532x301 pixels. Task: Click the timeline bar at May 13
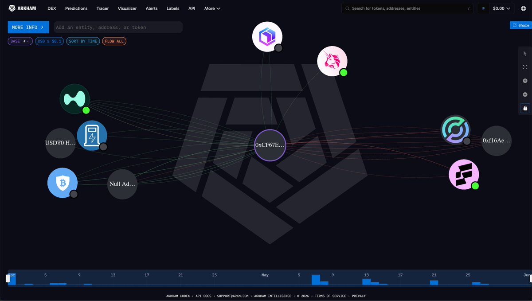(366, 281)
